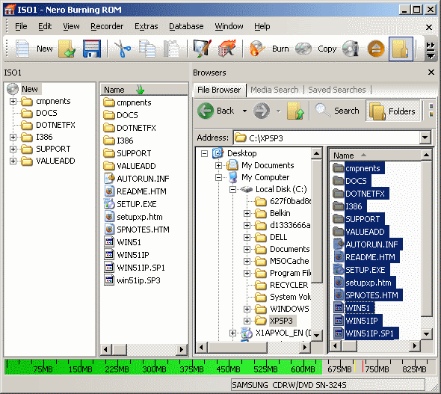The image size is (441, 394).
Task: Switch to the Media Search tab
Action: coord(274,90)
